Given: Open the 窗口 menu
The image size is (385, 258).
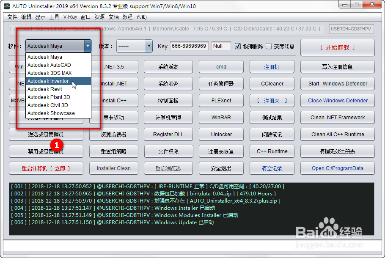Looking at the screenshot, I should 85,17.
